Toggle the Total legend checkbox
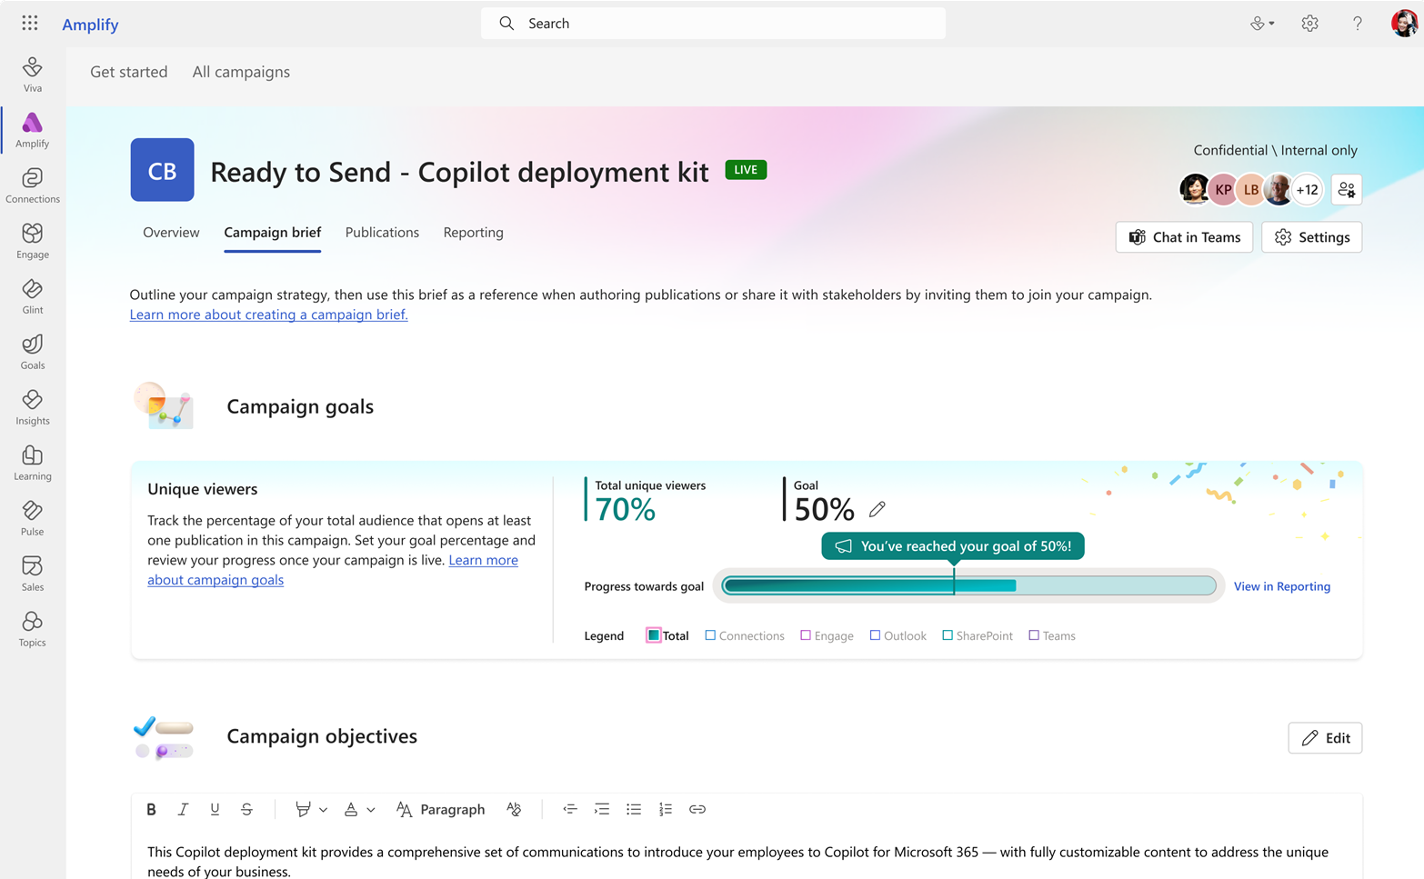The width and height of the screenshot is (1424, 879). (x=654, y=635)
